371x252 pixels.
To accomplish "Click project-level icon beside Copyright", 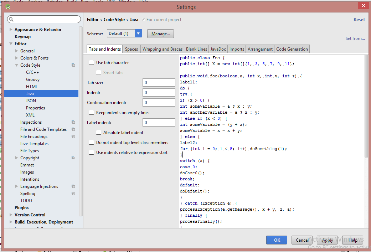I will coord(73,158).
